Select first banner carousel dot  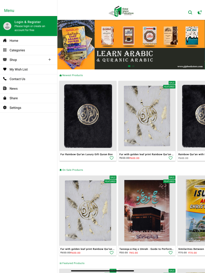coord(129,66)
